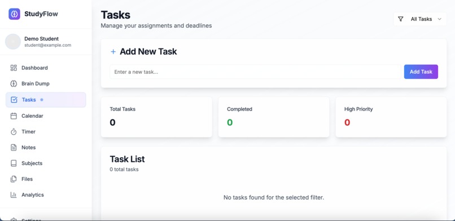Click the Analytics bar chart icon
The width and height of the screenshot is (455, 221).
tap(14, 195)
